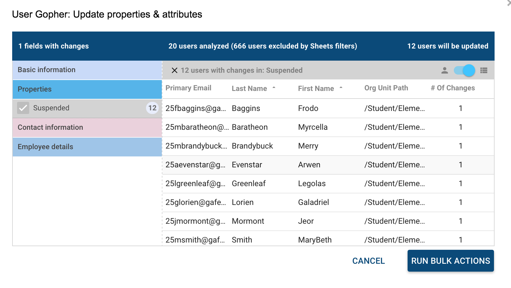Clear the Suspended filter with the X icon

coord(175,70)
